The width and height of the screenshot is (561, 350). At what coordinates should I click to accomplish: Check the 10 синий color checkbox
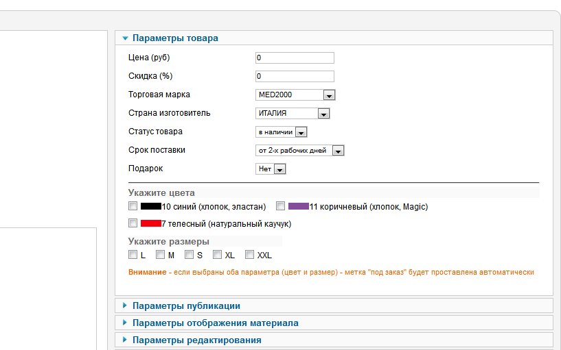point(133,205)
